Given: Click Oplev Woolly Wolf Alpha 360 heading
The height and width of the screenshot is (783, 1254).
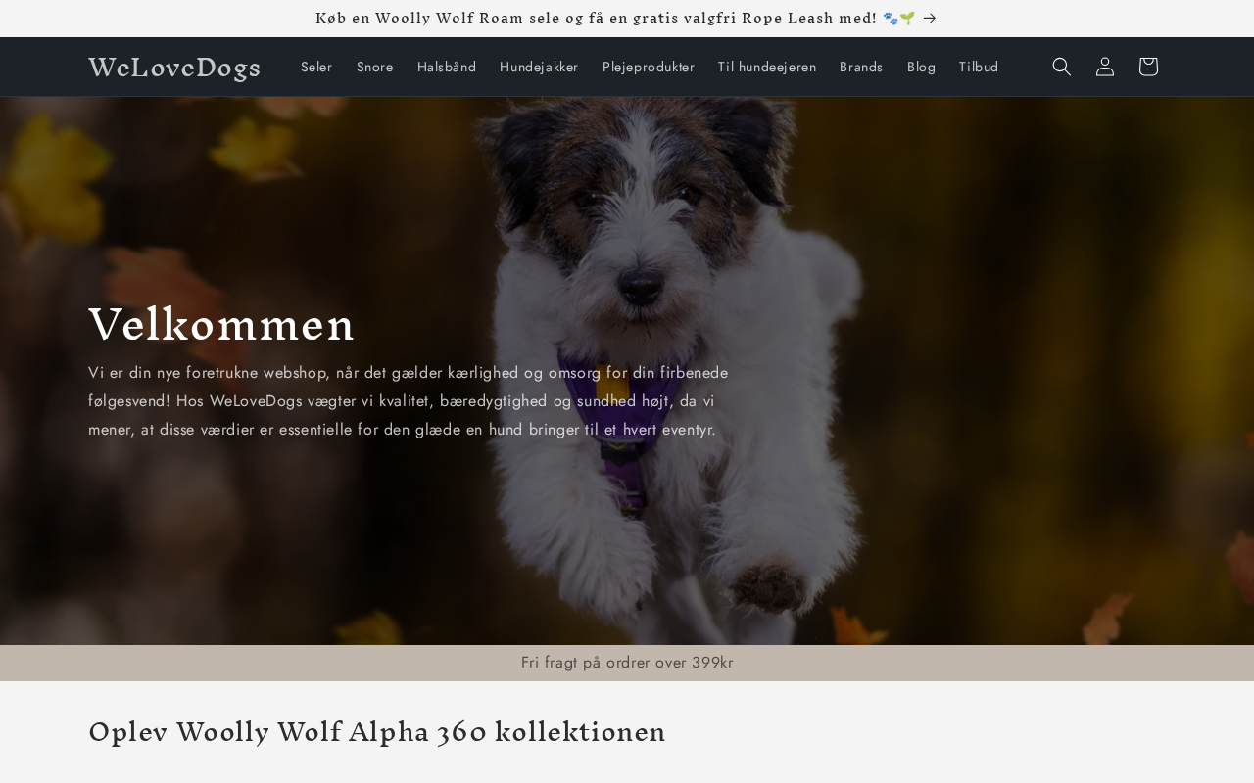Looking at the screenshot, I should pos(377,732).
